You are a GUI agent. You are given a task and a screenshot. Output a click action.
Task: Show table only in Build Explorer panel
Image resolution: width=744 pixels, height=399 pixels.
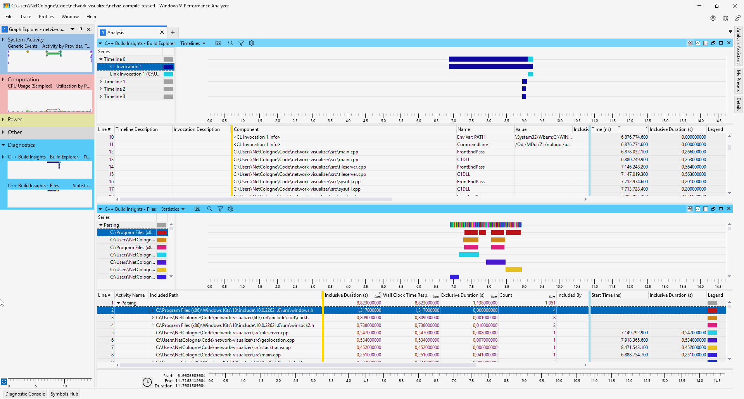[x=706, y=43]
